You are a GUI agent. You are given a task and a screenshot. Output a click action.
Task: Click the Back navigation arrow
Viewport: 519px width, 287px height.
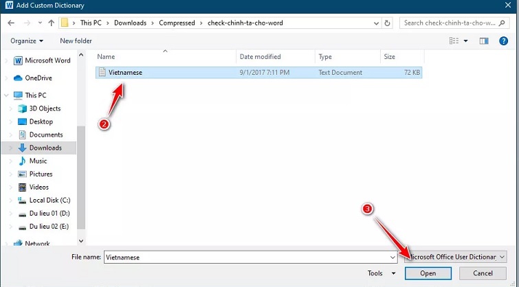12,23
